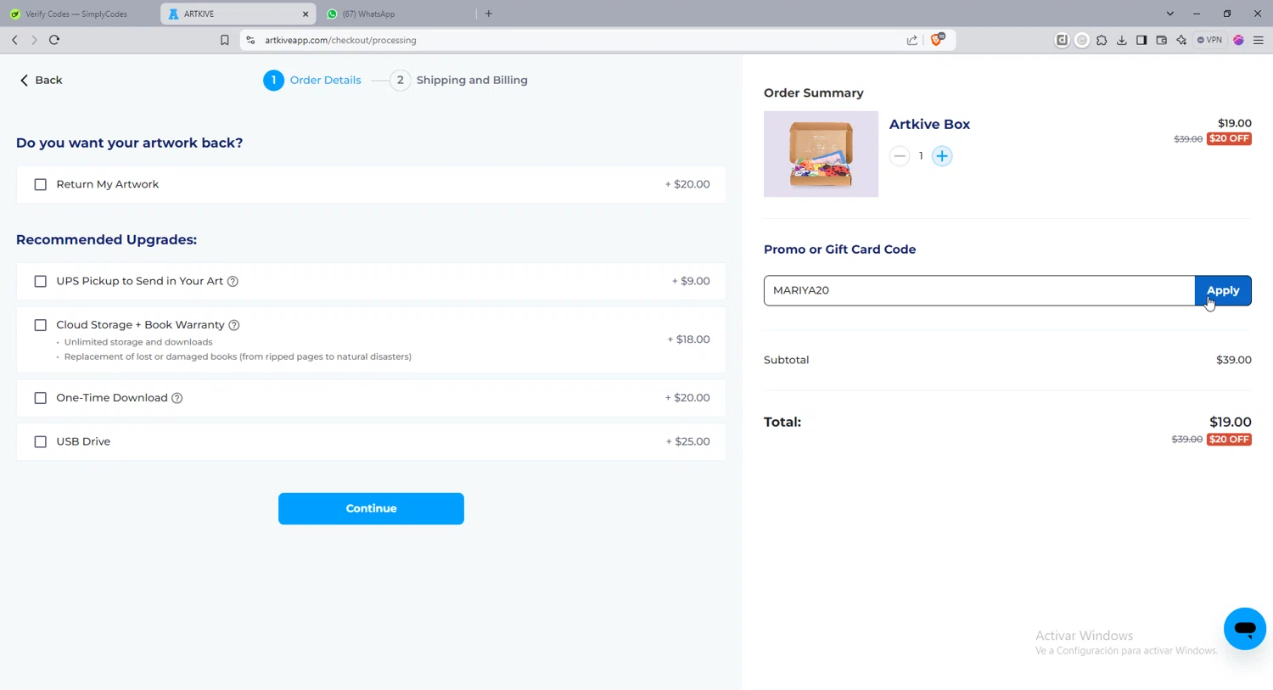Viewport: 1273px width, 690px height.
Task: Show help for UPS Pickup
Action: 233,281
